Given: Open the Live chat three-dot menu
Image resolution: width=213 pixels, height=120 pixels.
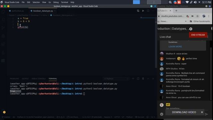Looking at the screenshot, I should (x=208, y=37).
